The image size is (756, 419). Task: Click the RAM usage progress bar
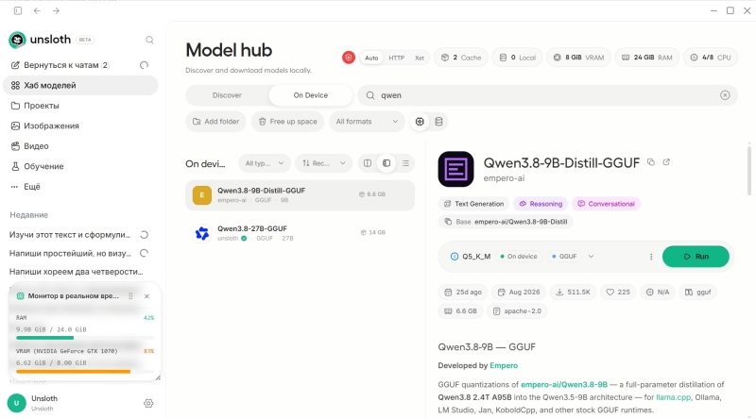coord(85,338)
